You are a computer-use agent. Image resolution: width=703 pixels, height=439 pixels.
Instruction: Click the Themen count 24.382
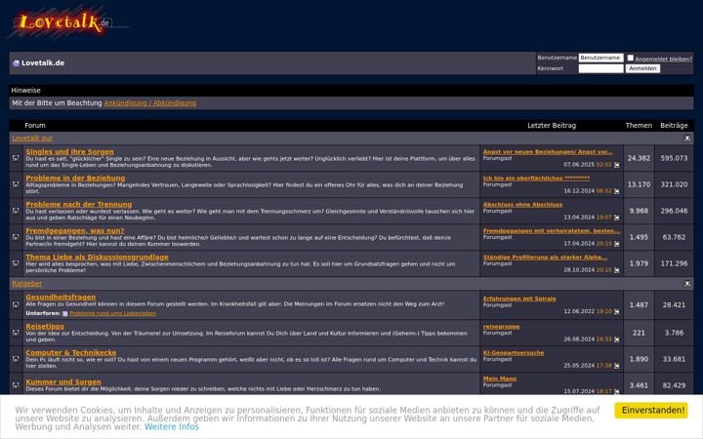(x=639, y=158)
